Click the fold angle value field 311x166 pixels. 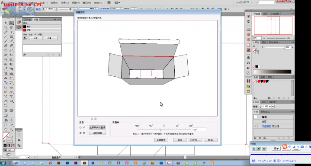coord(199,130)
